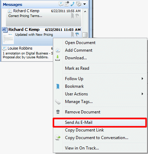
Task: Click the new chat message icon in Messages header
Action: coord(61,4)
